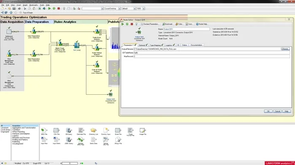Click the Choose... button for OutputFilename
The image size is (295, 165).
[285, 49]
